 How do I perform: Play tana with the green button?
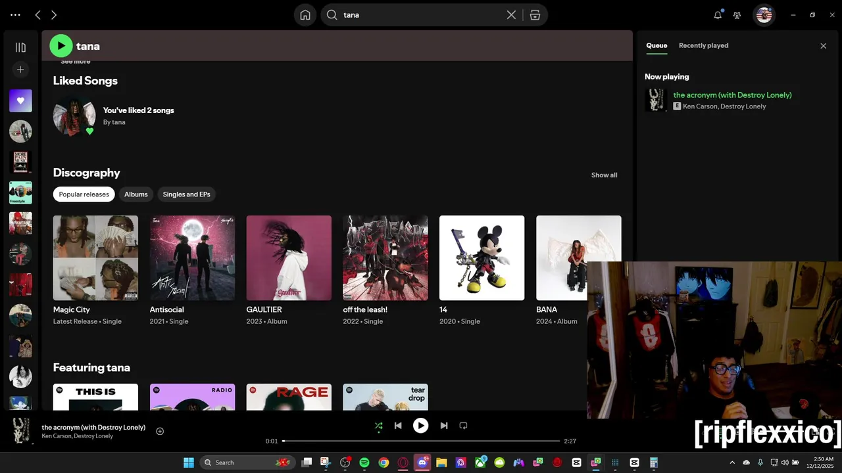(61, 46)
